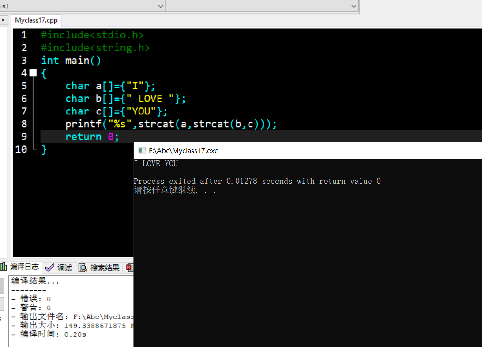Click the 编译时间: 0.20s log entry
Image resolution: width=482 pixels, height=347 pixels.
pyautogui.click(x=49, y=334)
